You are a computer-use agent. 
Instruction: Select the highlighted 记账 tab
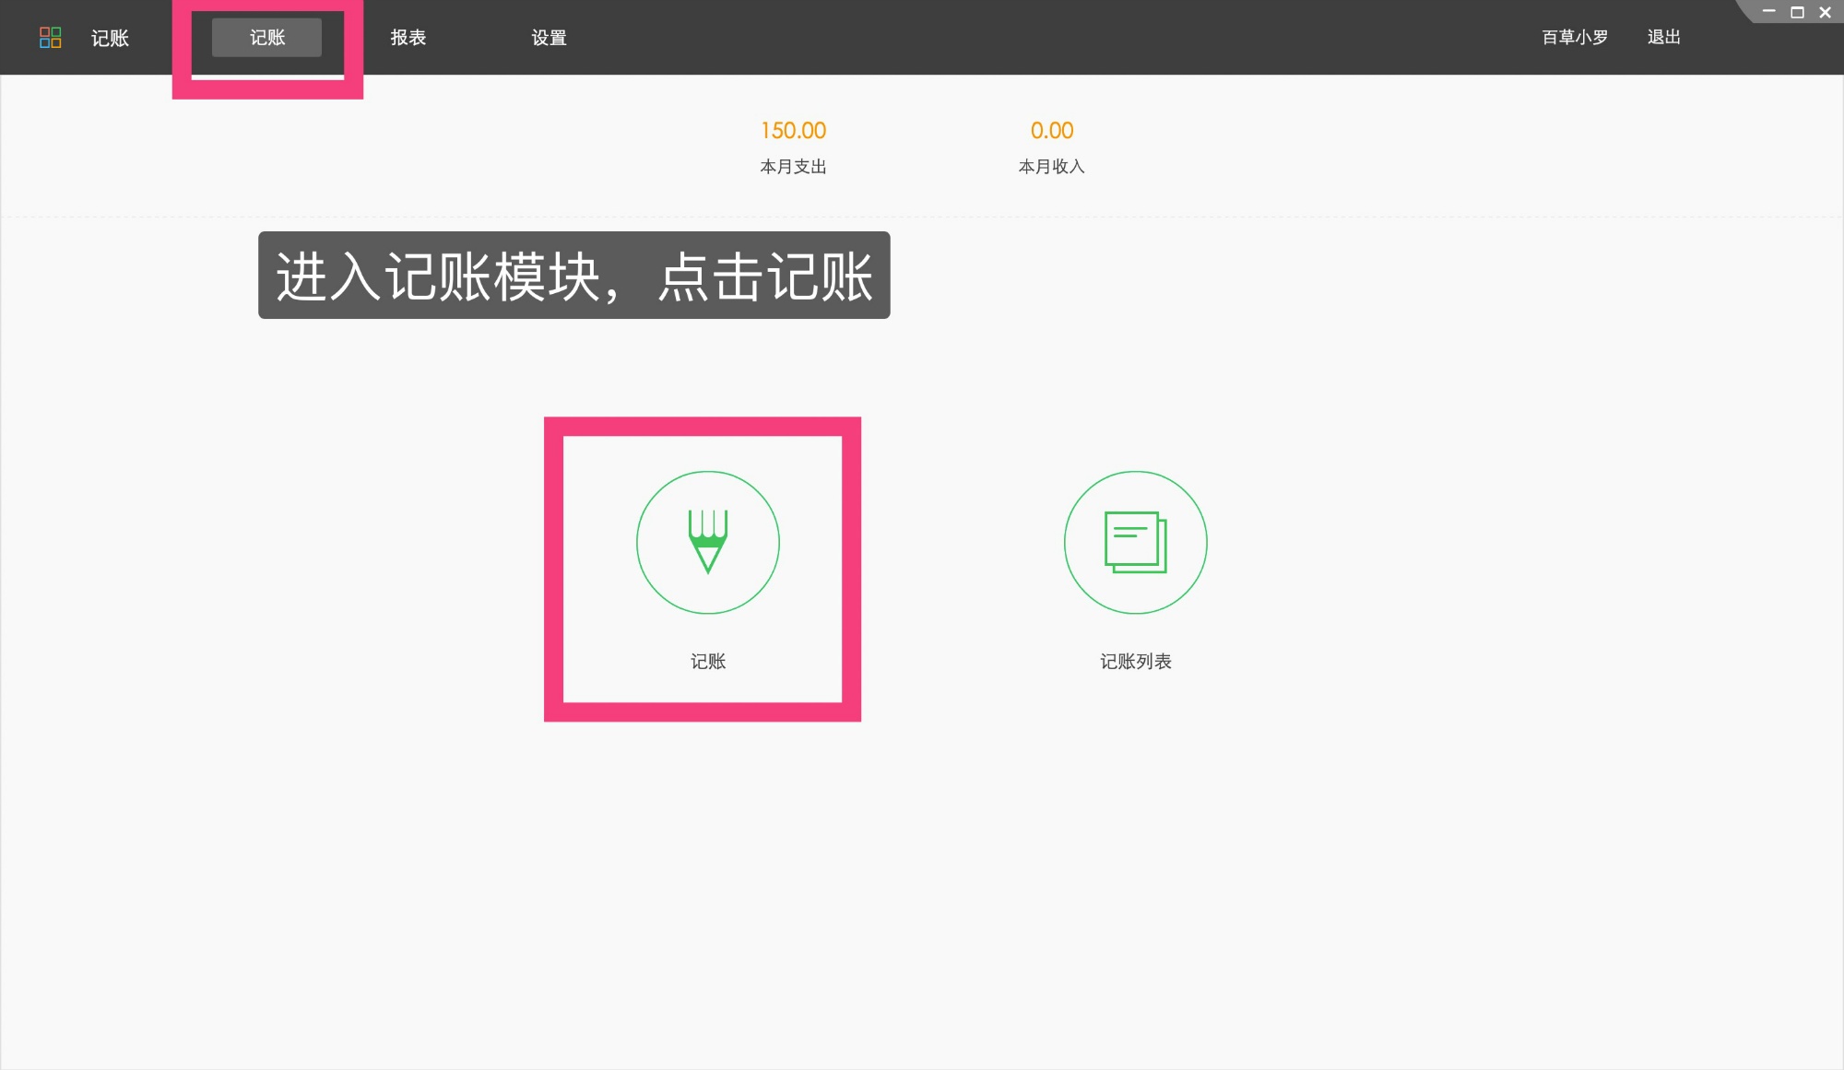tap(266, 38)
